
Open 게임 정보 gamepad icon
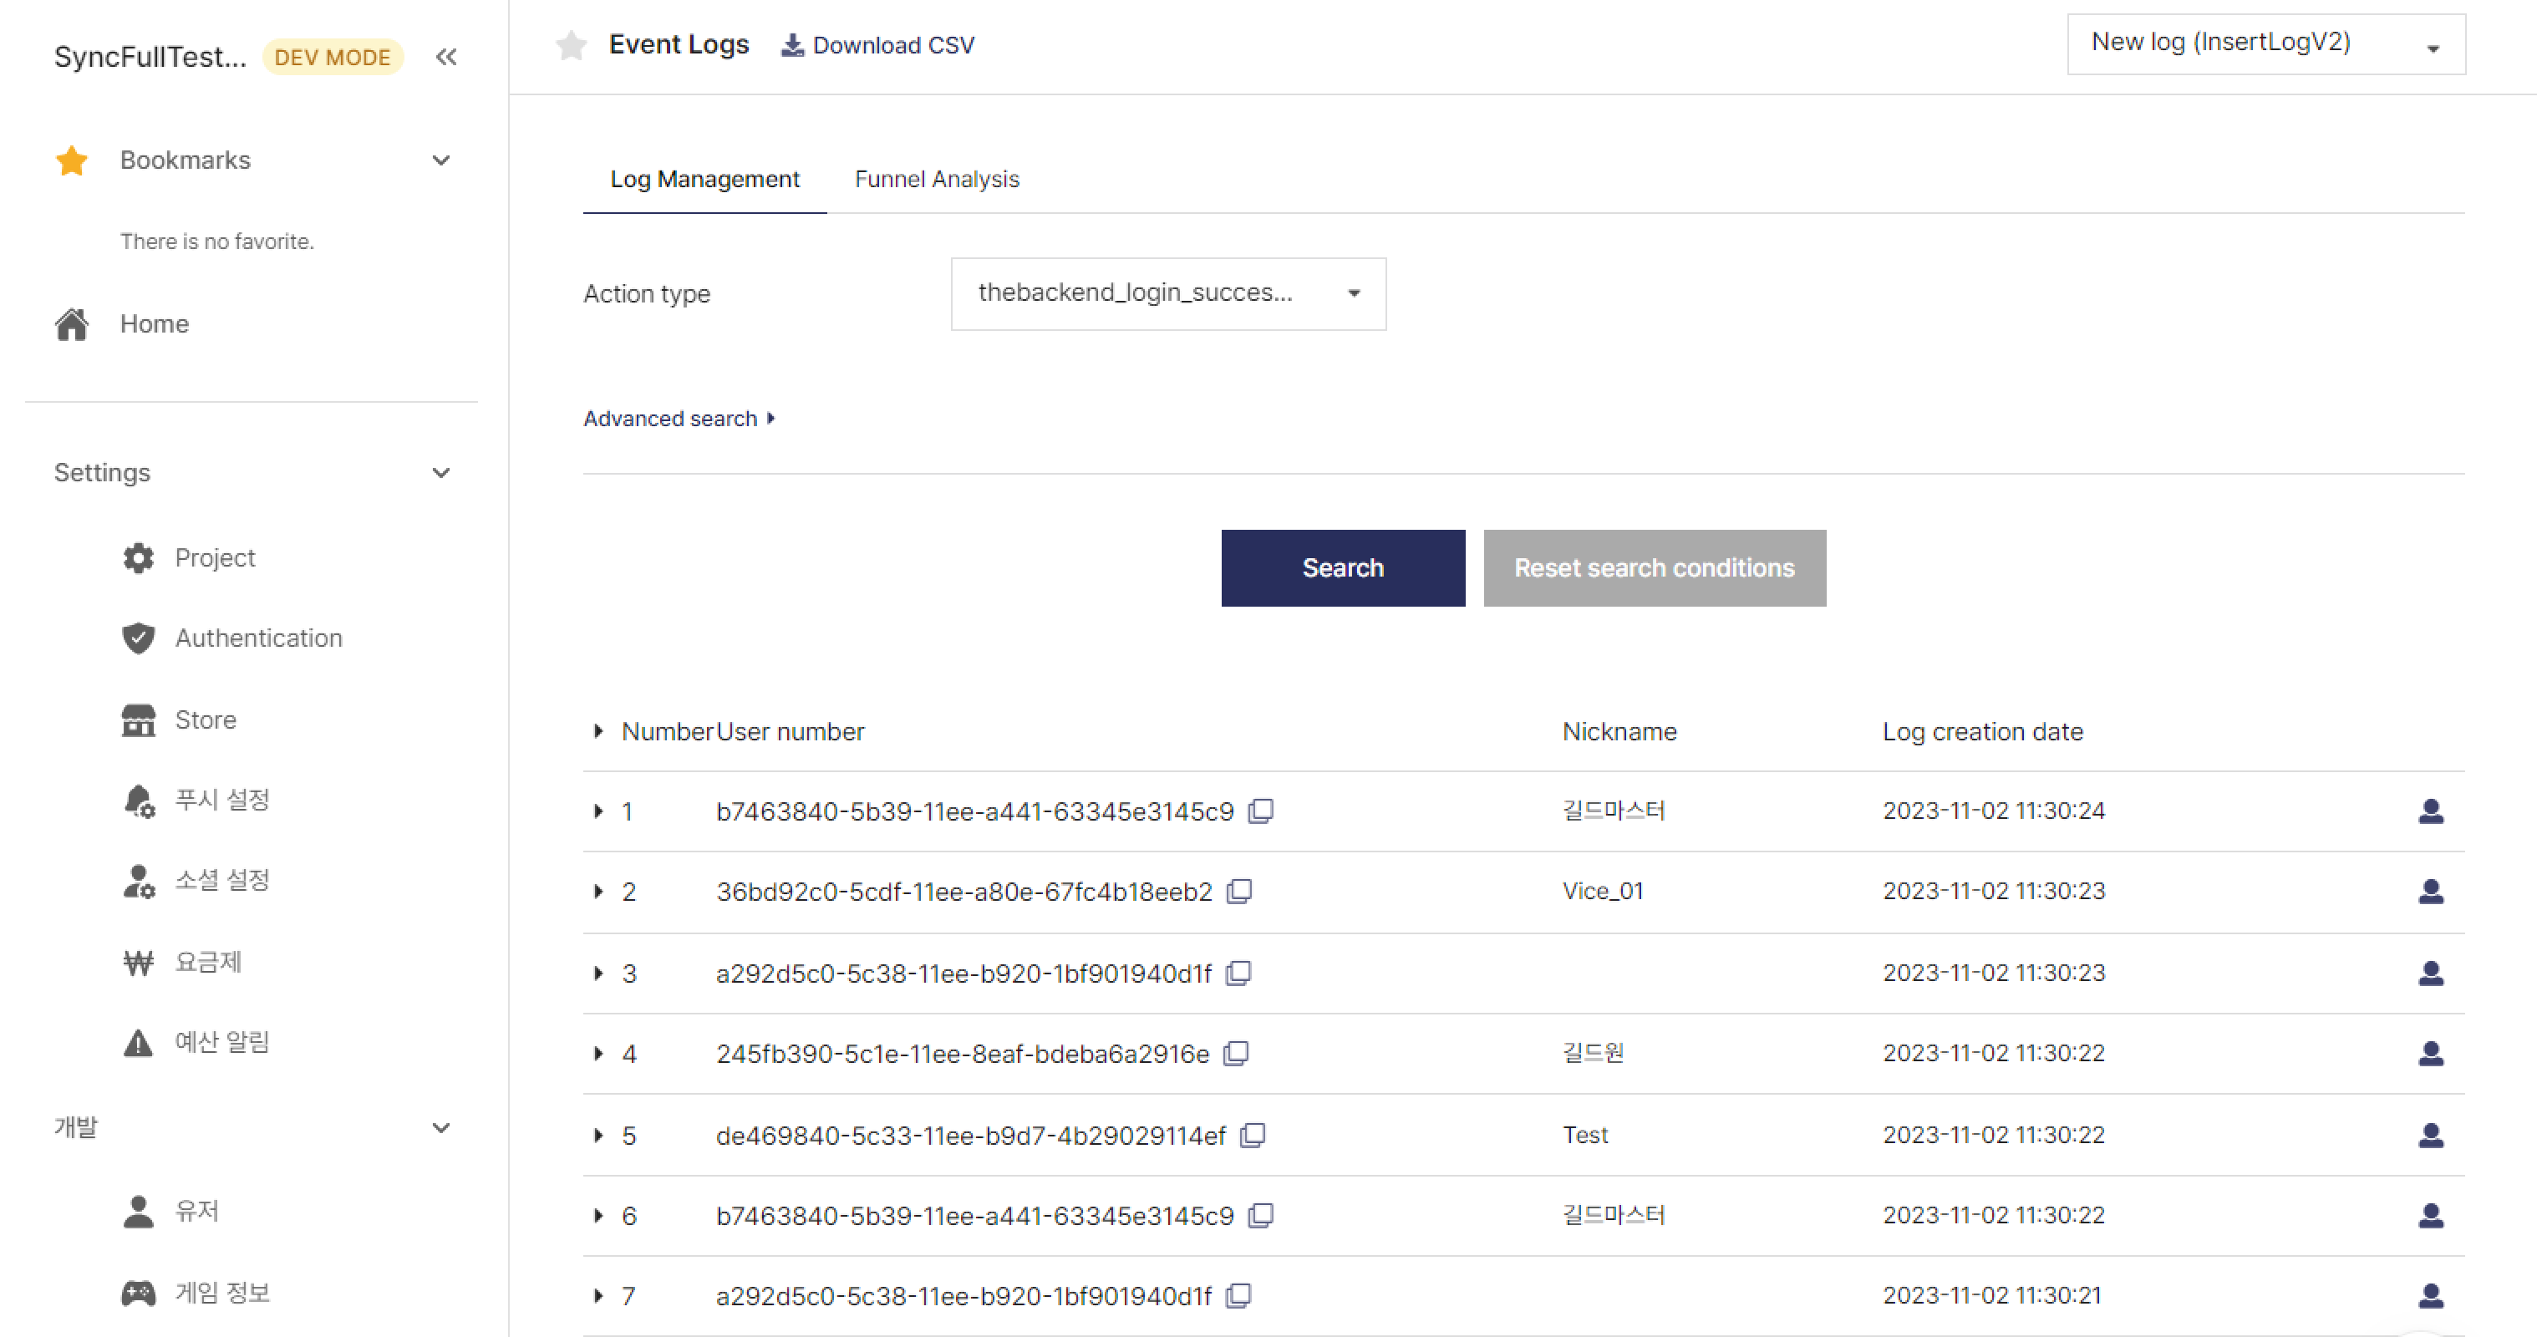pyautogui.click(x=139, y=1293)
